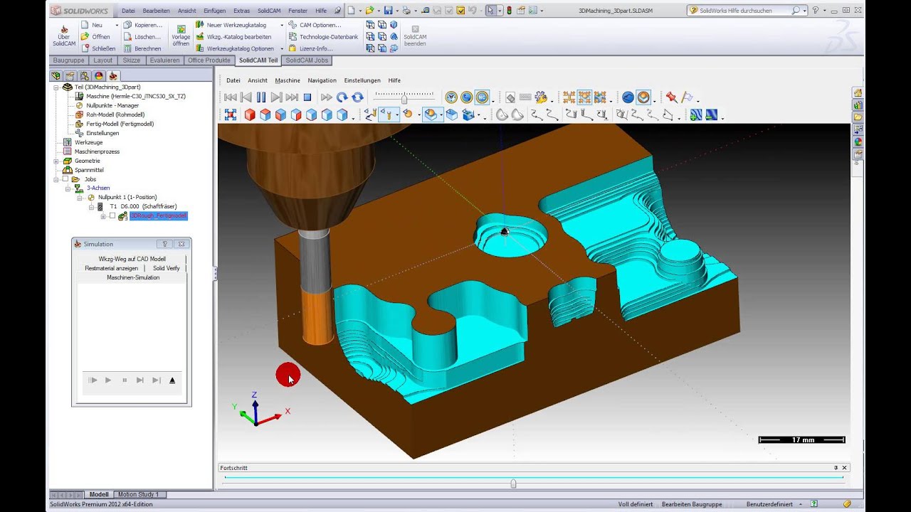This screenshot has height=512, width=911.
Task: Pause the simulation playback
Action: pyautogui.click(x=261, y=97)
